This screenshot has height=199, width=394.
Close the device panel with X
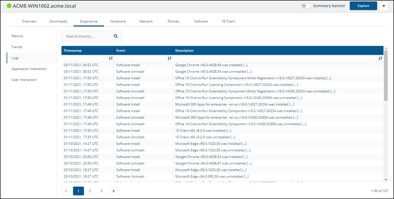coord(385,6)
